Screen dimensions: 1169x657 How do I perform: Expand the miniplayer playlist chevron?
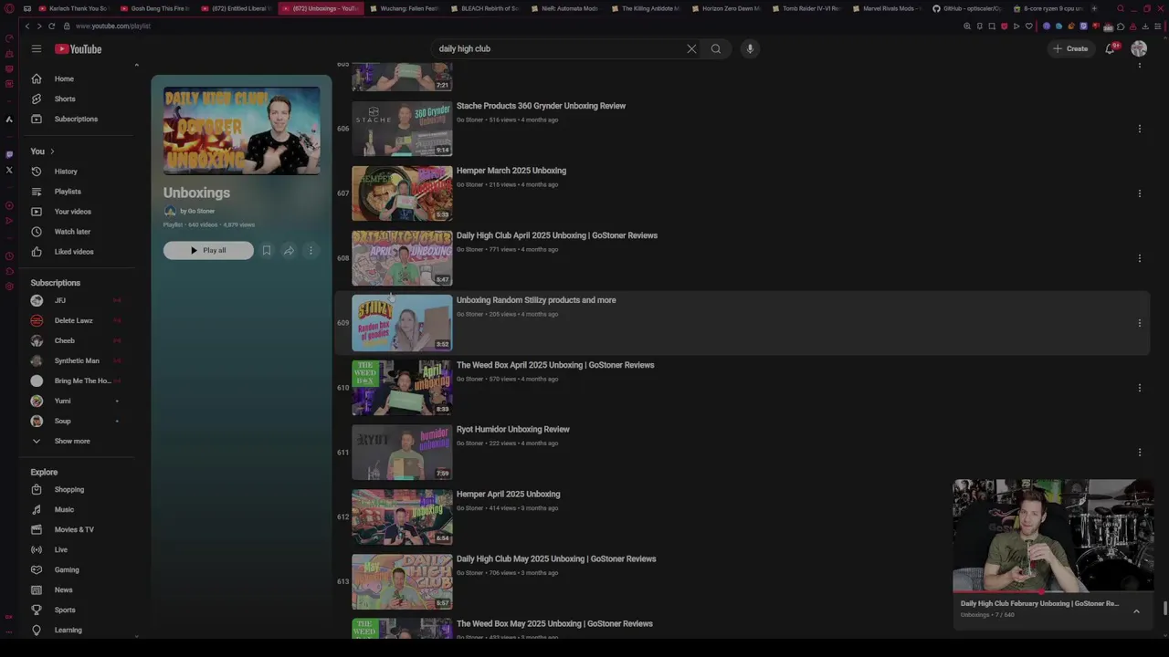click(x=1136, y=611)
